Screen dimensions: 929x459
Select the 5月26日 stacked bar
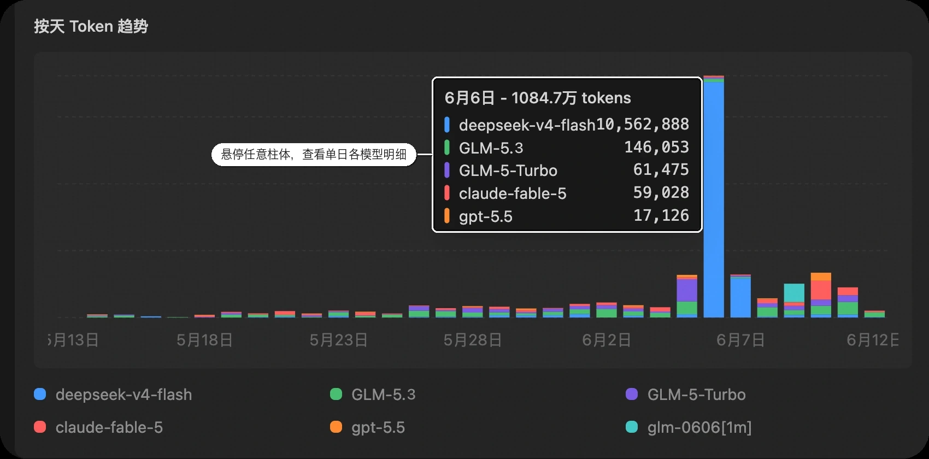click(419, 311)
